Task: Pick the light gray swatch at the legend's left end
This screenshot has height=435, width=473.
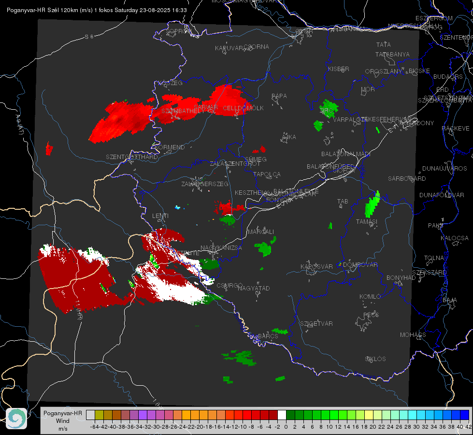Action: [90, 415]
